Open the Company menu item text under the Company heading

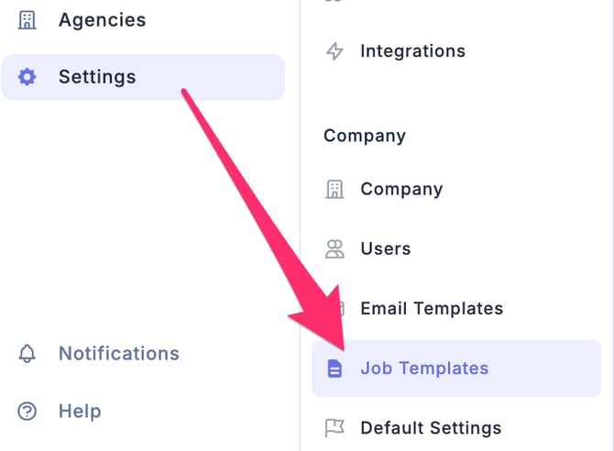tap(401, 190)
